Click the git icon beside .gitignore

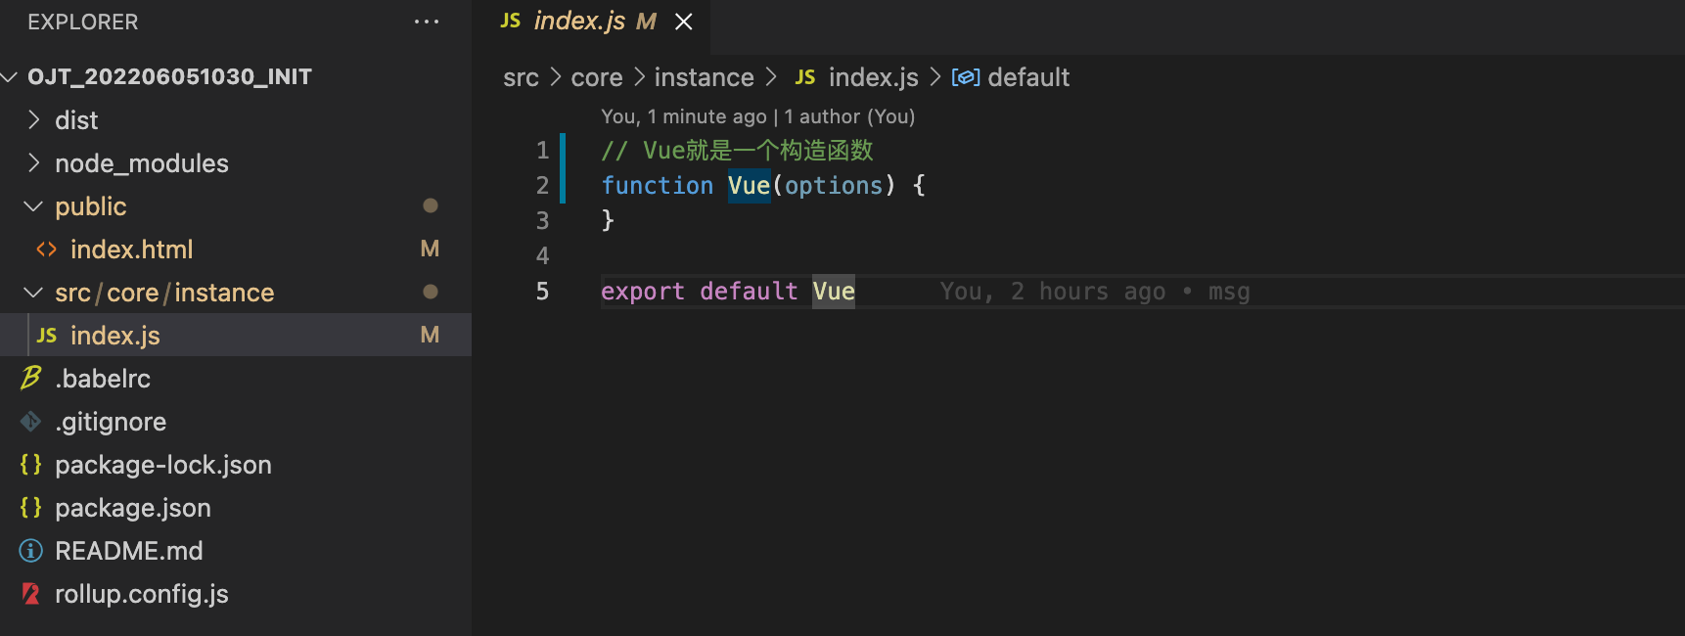pos(31,422)
